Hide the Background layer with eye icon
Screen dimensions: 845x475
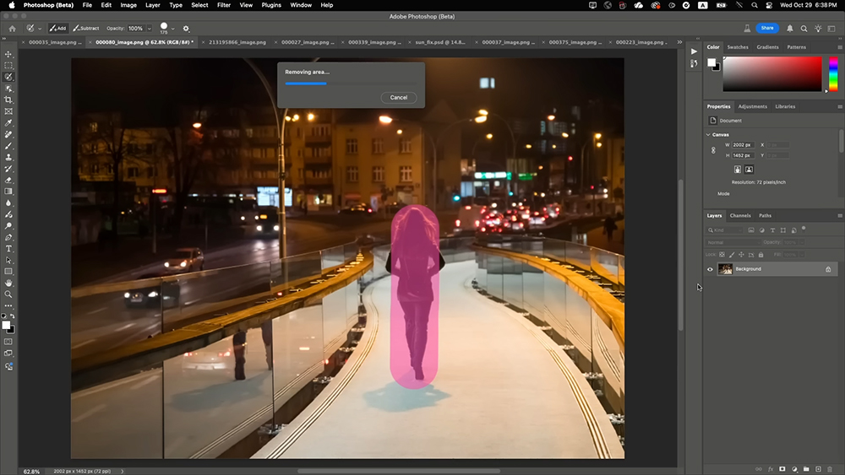(x=710, y=269)
